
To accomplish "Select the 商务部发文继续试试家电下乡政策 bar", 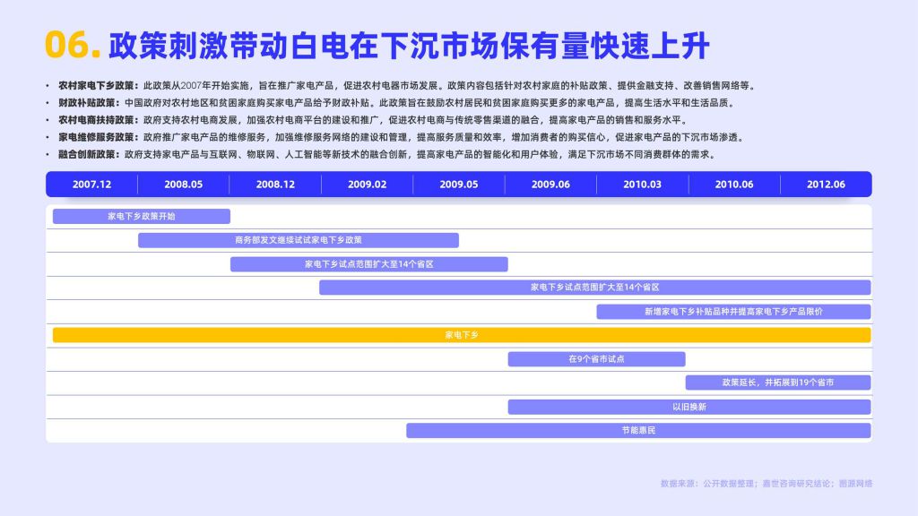I will point(299,240).
